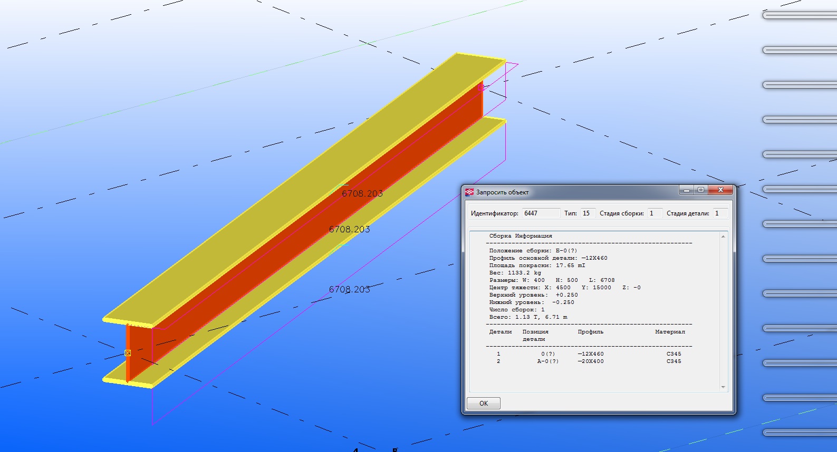Click the magenta end handle of the beam

pos(480,88)
